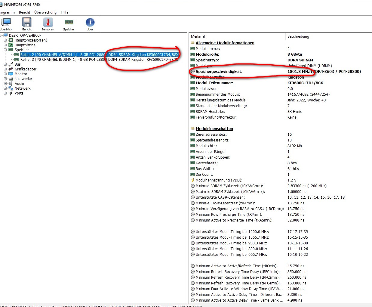Image resolution: width=372 pixels, height=307 pixels.
Task: Expand the Ports tree node
Action: pos(5,93)
